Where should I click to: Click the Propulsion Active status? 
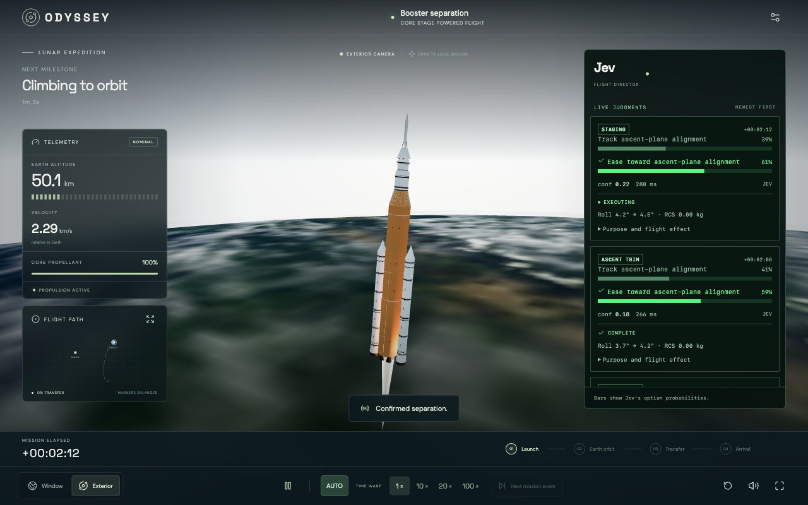tap(64, 290)
